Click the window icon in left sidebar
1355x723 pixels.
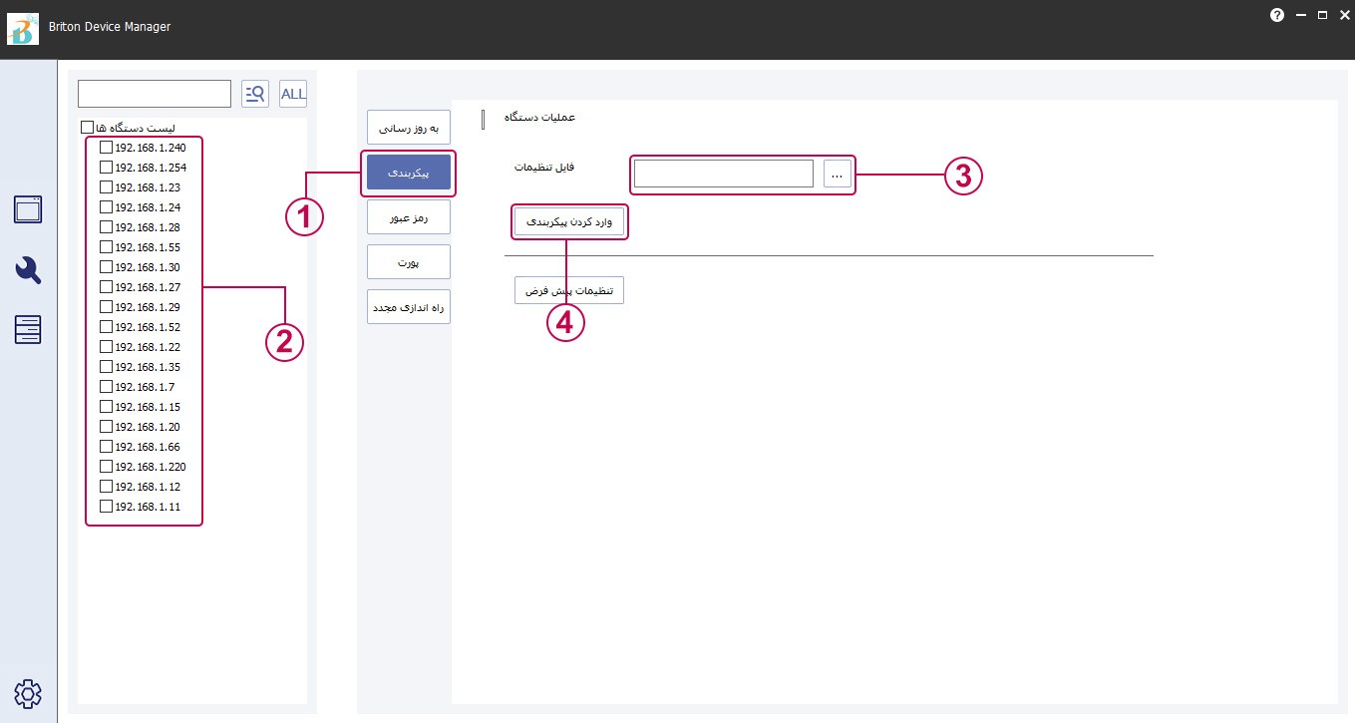pos(28,209)
